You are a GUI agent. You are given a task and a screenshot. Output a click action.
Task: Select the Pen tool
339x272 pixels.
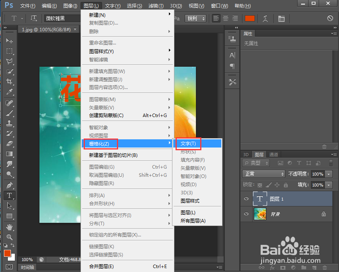pos(9,185)
